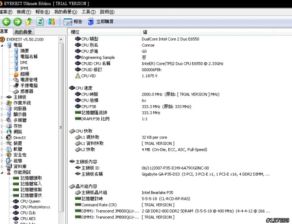Image resolution: width=292 pixels, height=224 pixels.
Task: Select the 感應器 sensor tree item
Action: pos(27,91)
